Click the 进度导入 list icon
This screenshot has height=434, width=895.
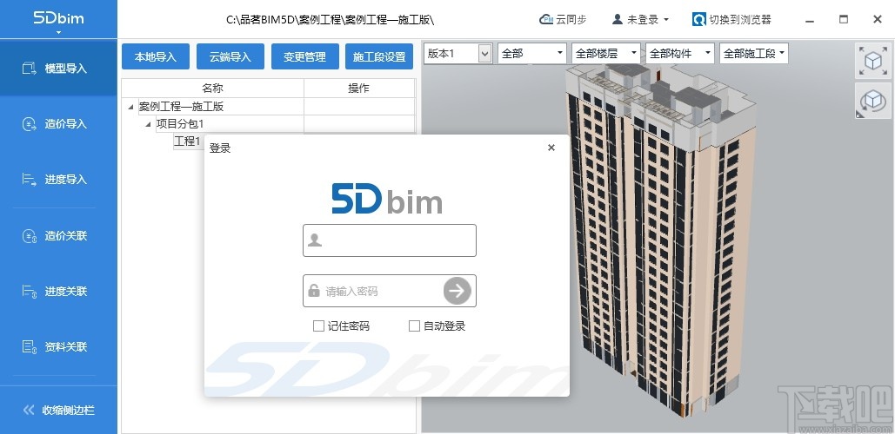pos(29,180)
